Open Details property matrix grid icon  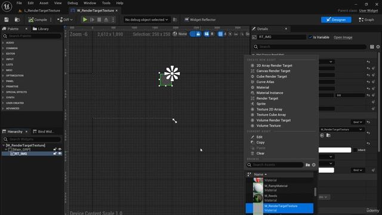tap(372, 47)
